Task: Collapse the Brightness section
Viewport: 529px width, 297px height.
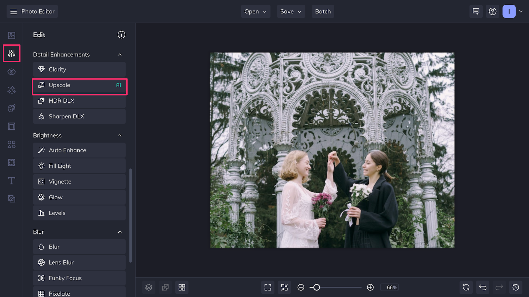Action: 120,135
